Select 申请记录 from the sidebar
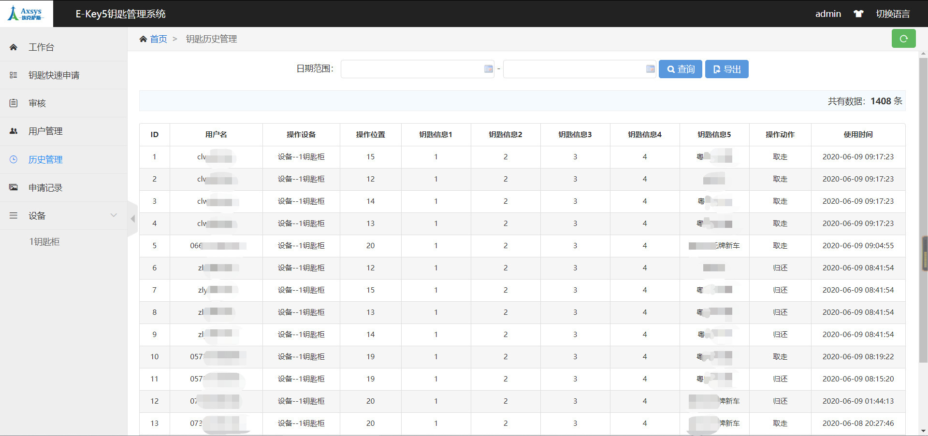This screenshot has width=928, height=436. 45,188
